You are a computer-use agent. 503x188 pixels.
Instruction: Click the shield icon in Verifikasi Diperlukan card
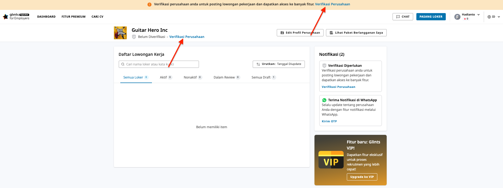point(324,65)
